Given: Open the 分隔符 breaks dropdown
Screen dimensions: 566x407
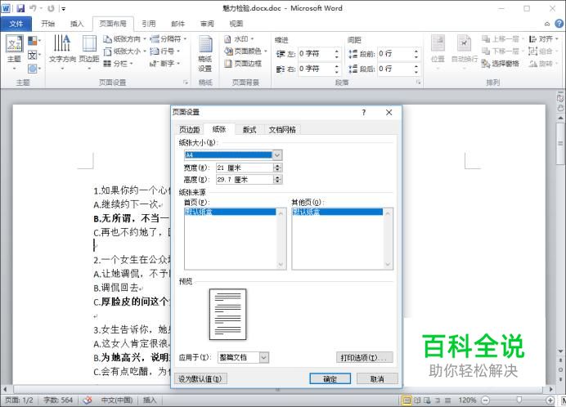Looking at the screenshot, I should tap(168, 38).
